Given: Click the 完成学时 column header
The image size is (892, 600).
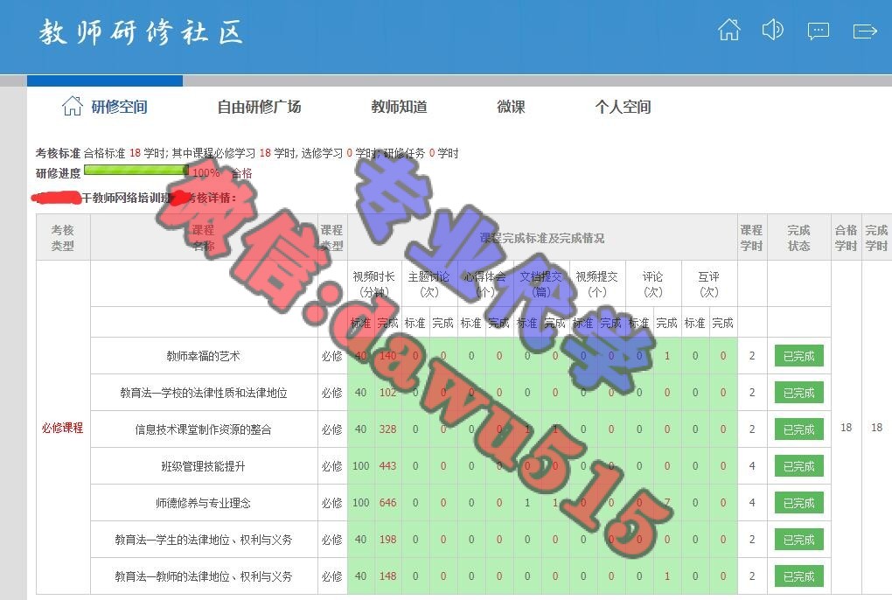Looking at the screenshot, I should [876, 238].
